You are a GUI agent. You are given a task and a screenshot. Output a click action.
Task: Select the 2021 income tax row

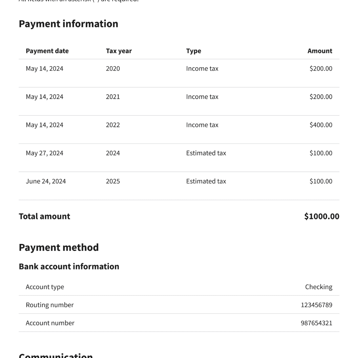coord(179,101)
